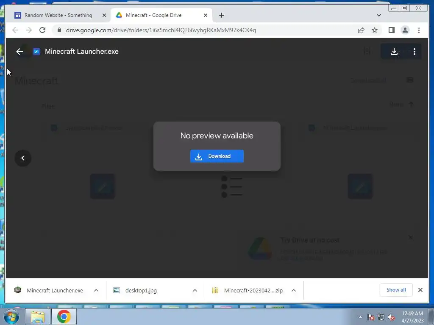This screenshot has height=325, width=434.
Task: Close the downloads bar
Action: pyautogui.click(x=420, y=290)
